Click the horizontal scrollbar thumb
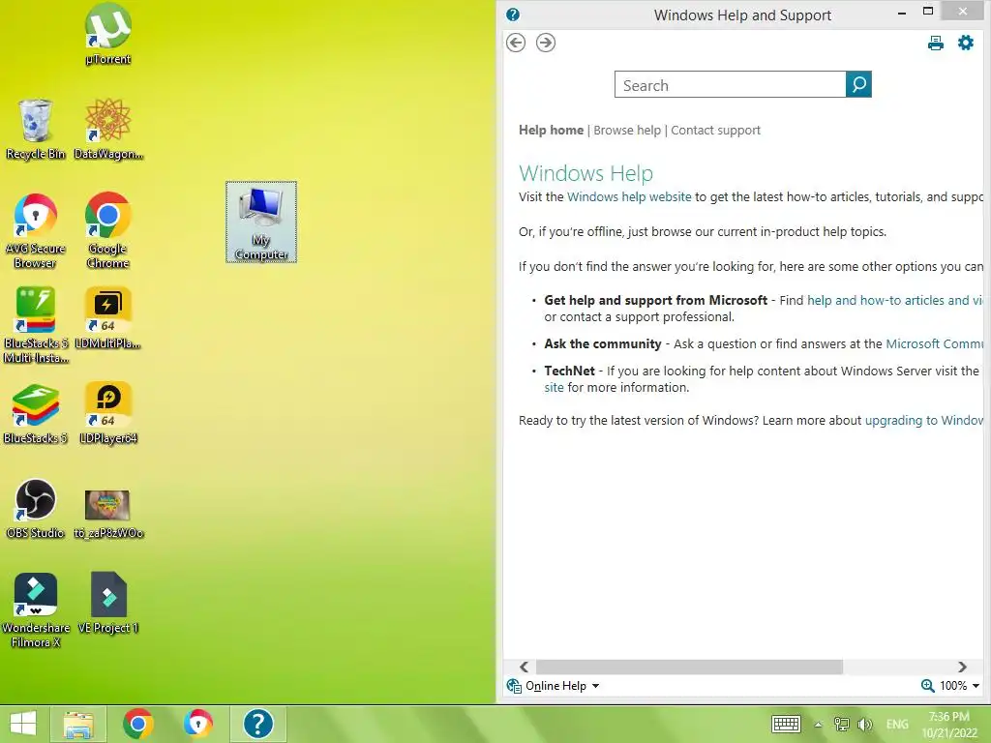This screenshot has width=991, height=743. [689, 668]
